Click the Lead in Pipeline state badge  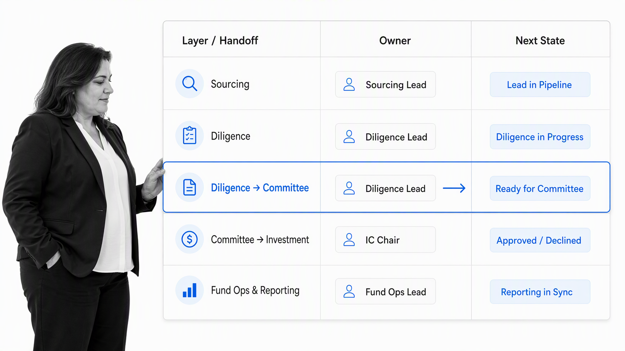click(540, 85)
